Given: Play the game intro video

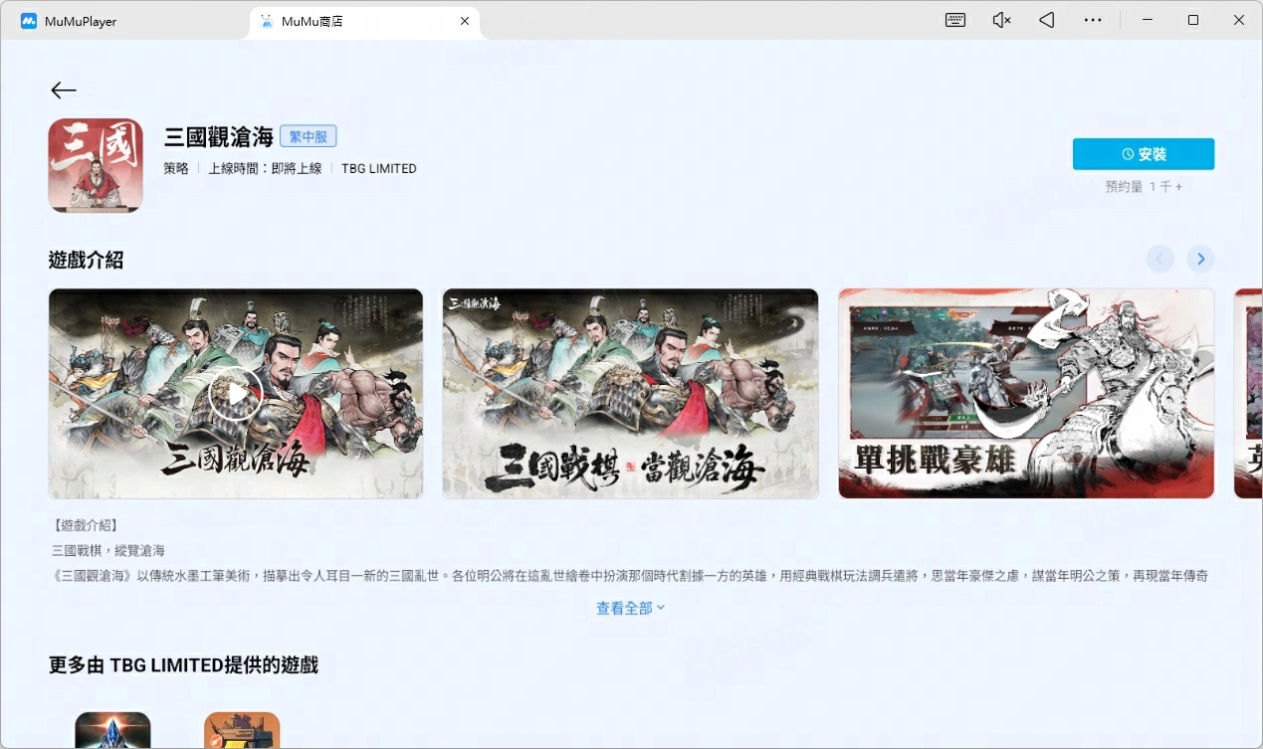Looking at the screenshot, I should point(236,394).
